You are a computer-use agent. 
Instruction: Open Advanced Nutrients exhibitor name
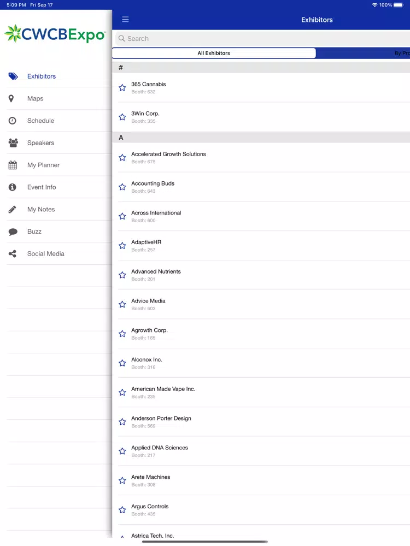click(x=156, y=271)
